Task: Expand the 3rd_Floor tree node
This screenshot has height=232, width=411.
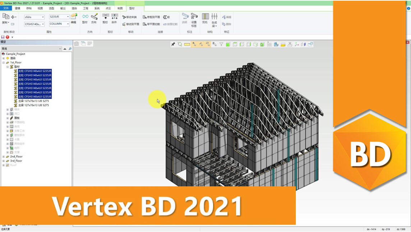Action: (x=3, y=161)
